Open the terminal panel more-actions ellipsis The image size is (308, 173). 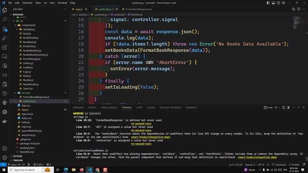click(294, 108)
